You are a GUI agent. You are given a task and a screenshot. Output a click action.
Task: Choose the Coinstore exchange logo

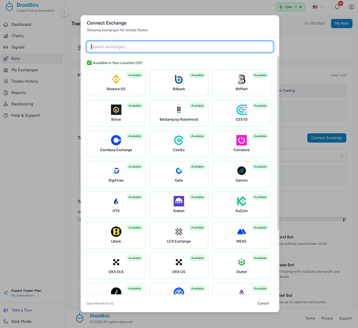(241, 140)
